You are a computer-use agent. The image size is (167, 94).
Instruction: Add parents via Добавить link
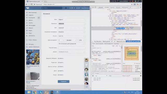[x=61, y=63]
